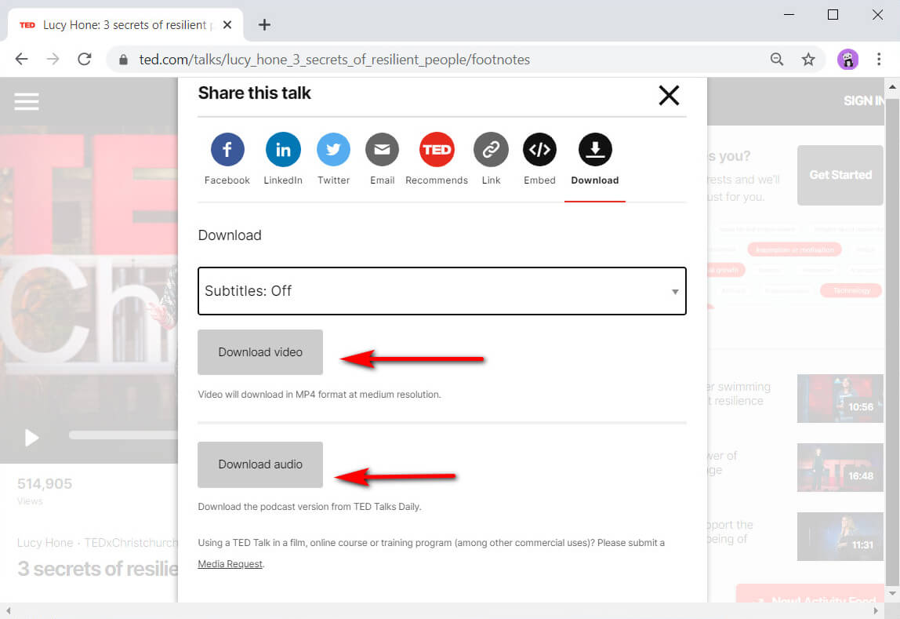Open the Chrome three-dot menu
Viewport: 900px width, 619px height.
[879, 59]
